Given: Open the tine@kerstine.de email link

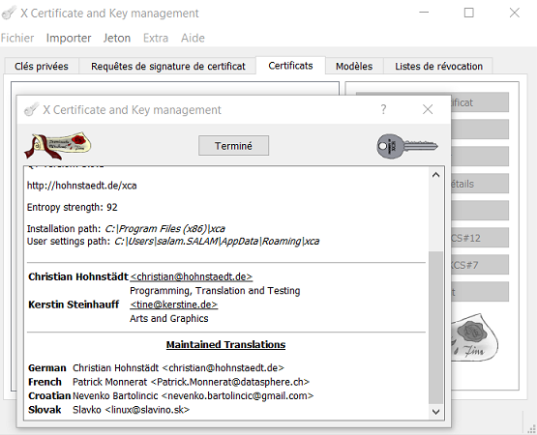Looking at the screenshot, I should (174, 304).
